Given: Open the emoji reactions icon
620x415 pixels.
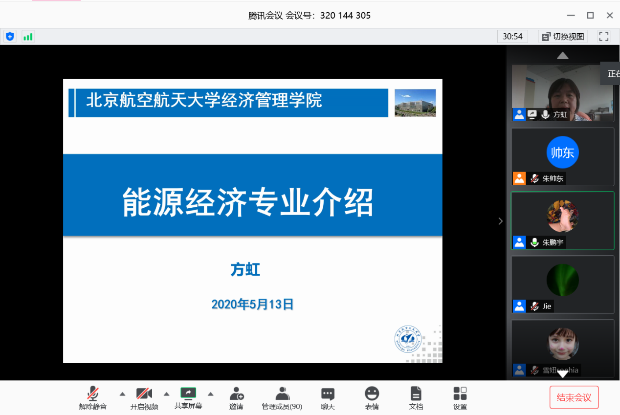Looking at the screenshot, I should point(372,398).
